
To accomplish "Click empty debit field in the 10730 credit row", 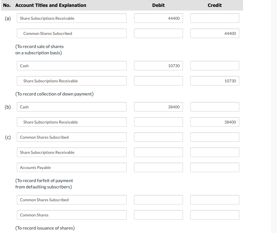I will pos(158,81).
